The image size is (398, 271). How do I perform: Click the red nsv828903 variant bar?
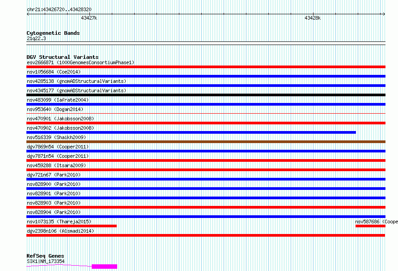(206, 207)
